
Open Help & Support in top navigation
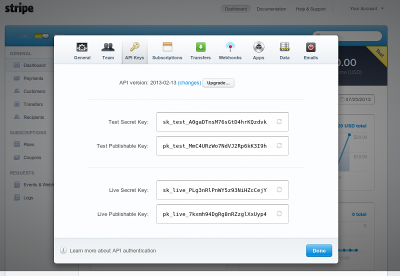[x=310, y=9]
